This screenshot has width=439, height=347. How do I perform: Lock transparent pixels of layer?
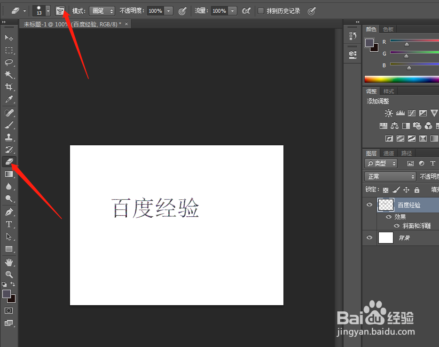click(x=385, y=190)
